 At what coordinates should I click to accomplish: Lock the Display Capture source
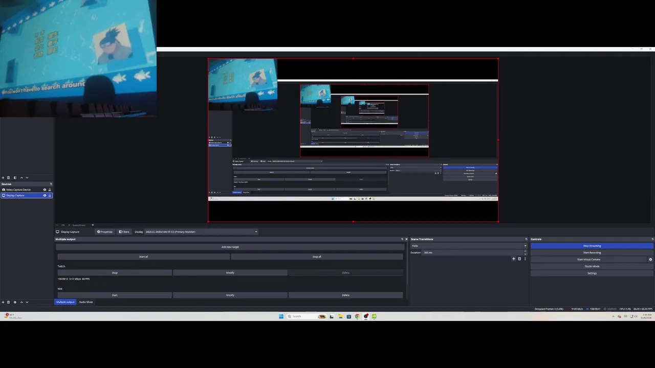click(x=50, y=195)
